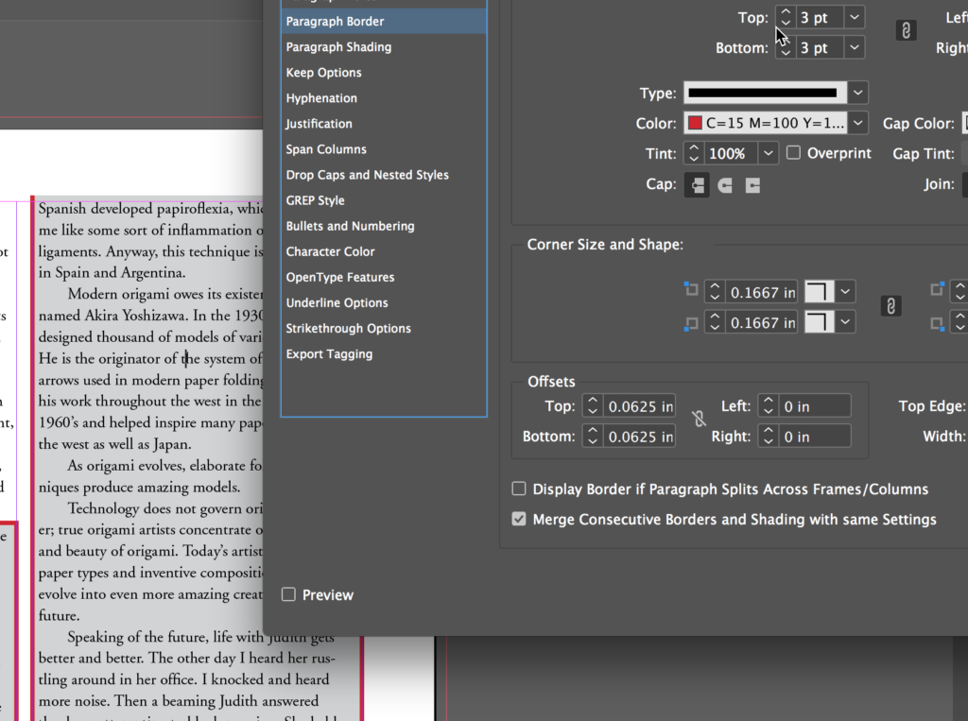968x721 pixels.
Task: Enable Display Border if Paragraph Splits Across Frames/Columns
Action: coord(519,489)
